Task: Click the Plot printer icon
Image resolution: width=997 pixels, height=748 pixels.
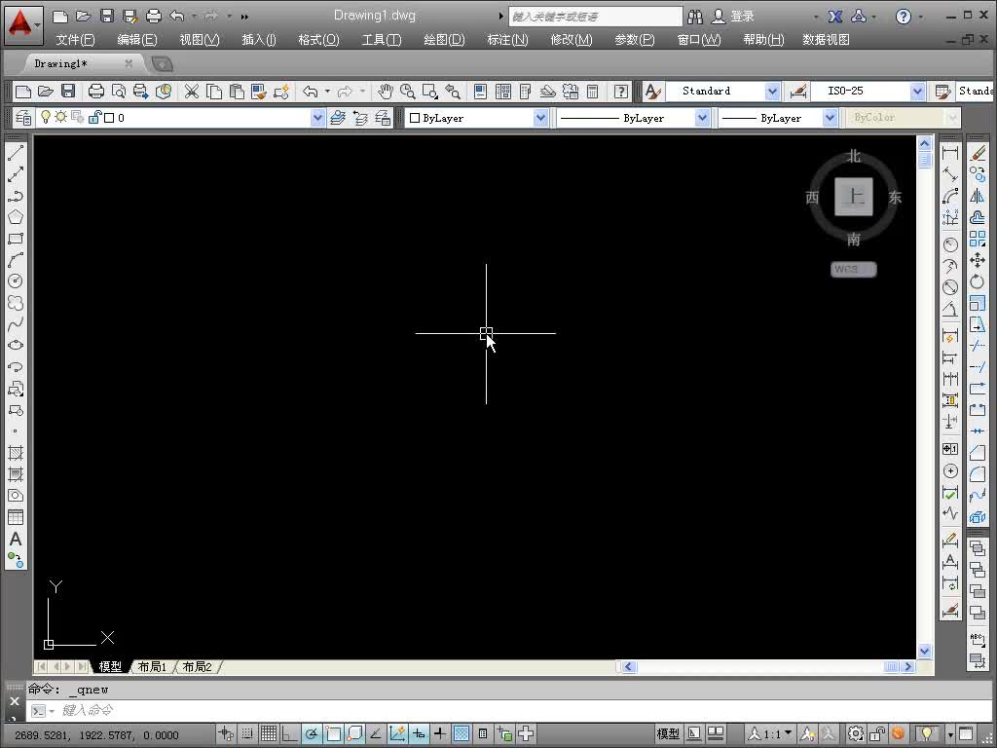Action: 96,92
